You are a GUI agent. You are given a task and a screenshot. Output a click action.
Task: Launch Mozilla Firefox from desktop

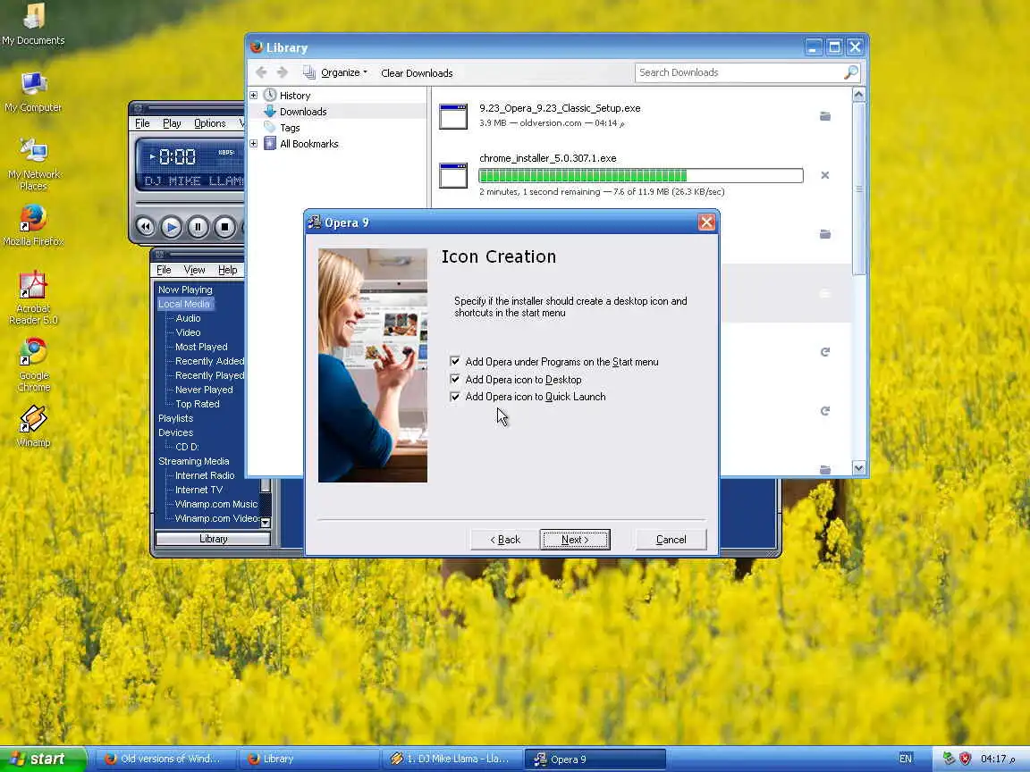(33, 225)
